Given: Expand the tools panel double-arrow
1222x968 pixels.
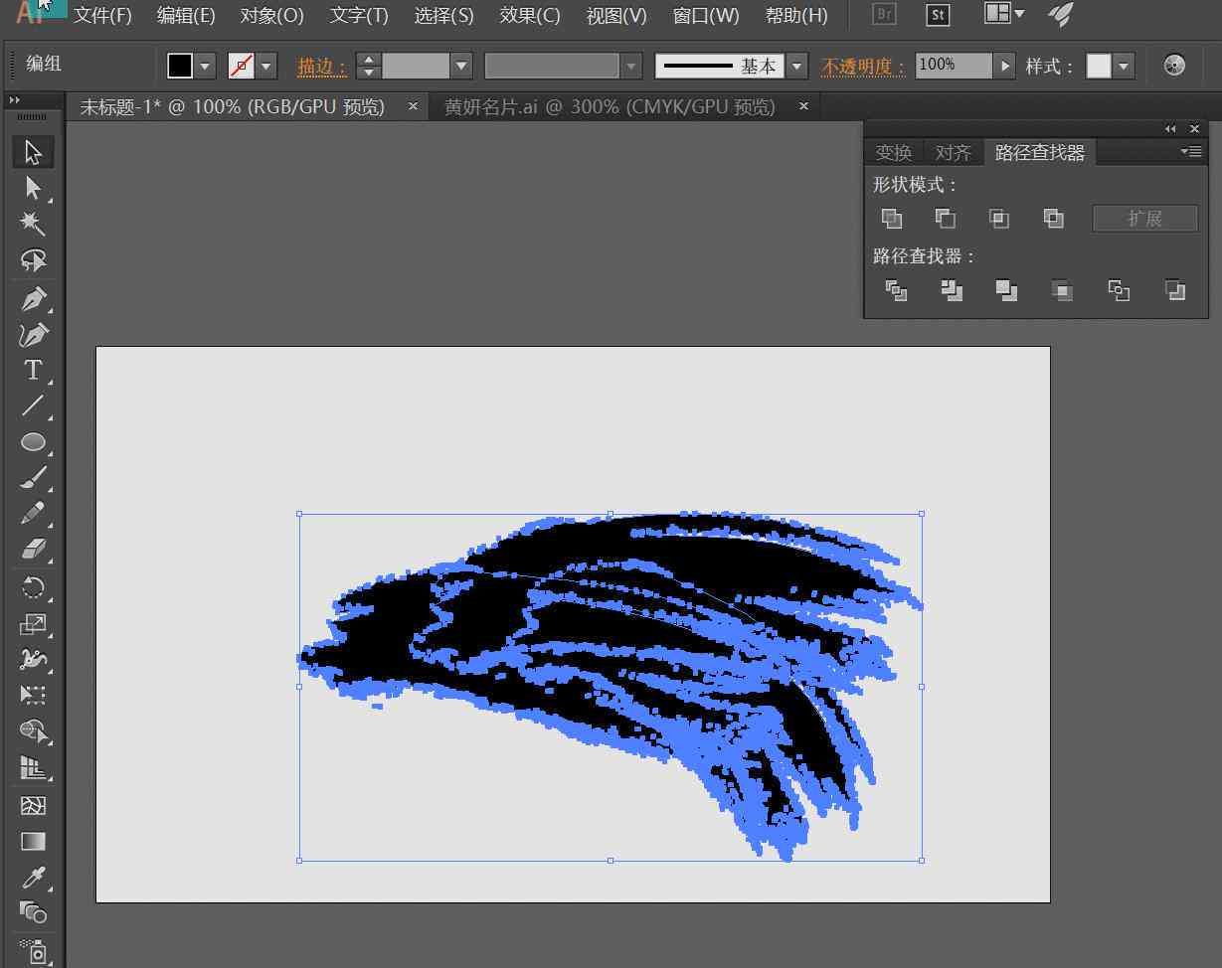Looking at the screenshot, I should coord(14,100).
